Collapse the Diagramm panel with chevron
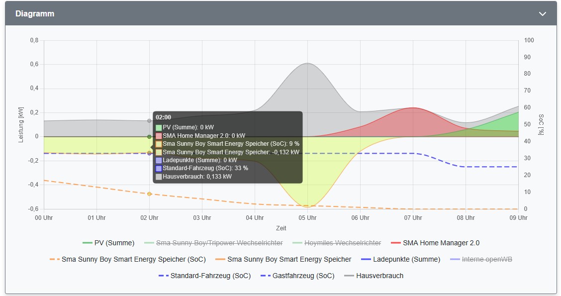Viewport: 561px width, 296px height. click(542, 14)
